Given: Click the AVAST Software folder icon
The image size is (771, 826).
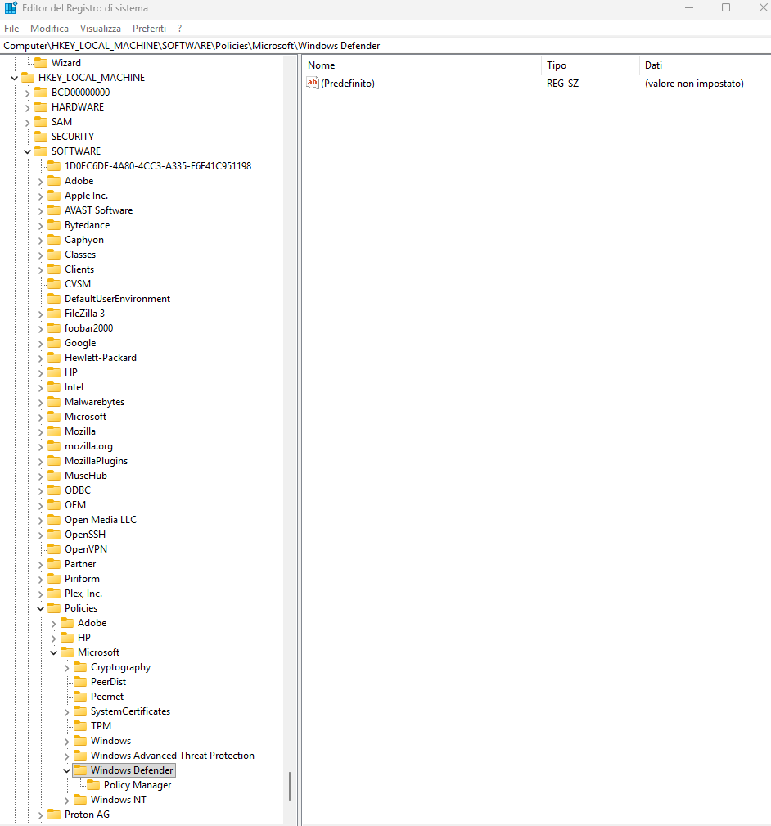Looking at the screenshot, I should 54,210.
